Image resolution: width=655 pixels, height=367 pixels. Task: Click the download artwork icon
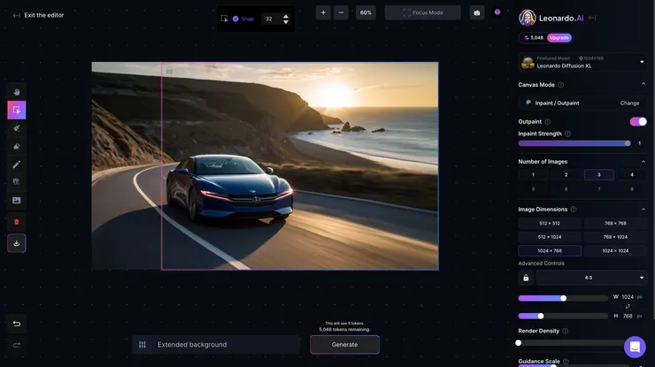click(x=16, y=242)
